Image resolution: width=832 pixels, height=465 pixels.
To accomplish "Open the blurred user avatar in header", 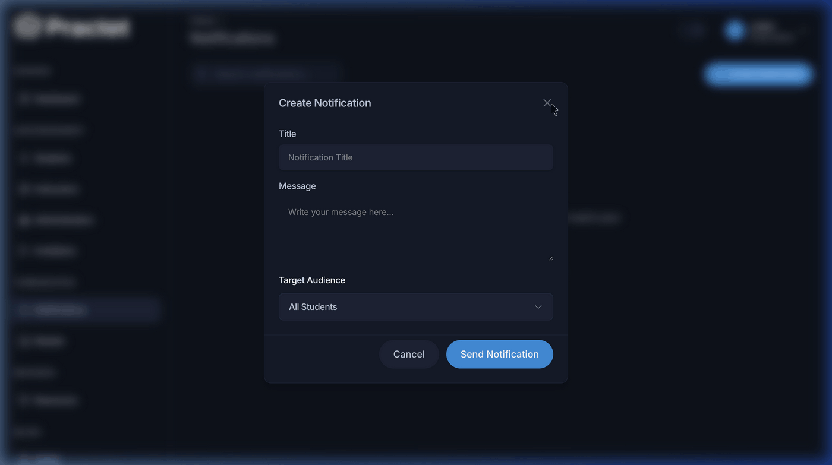I will tap(735, 30).
